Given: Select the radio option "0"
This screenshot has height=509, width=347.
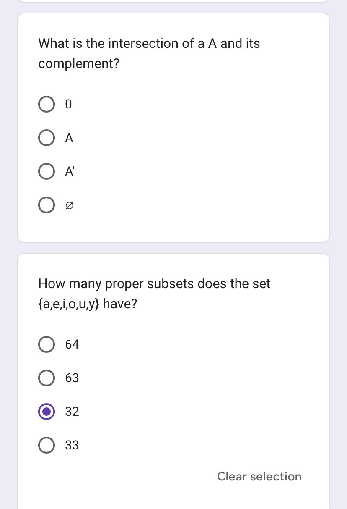Looking at the screenshot, I should (47, 104).
